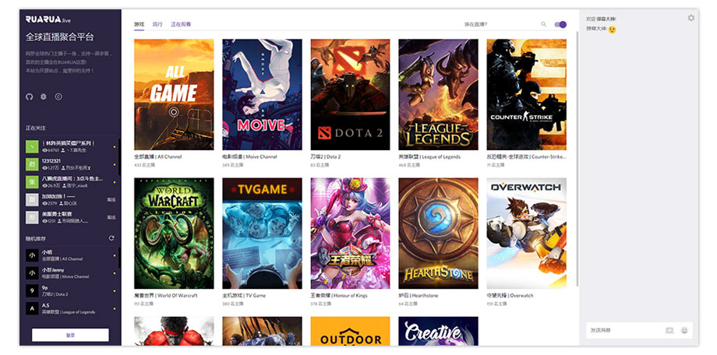This screenshot has height=355, width=717.
Task: Click the avatar next to 12312321
Action: pyautogui.click(x=32, y=164)
